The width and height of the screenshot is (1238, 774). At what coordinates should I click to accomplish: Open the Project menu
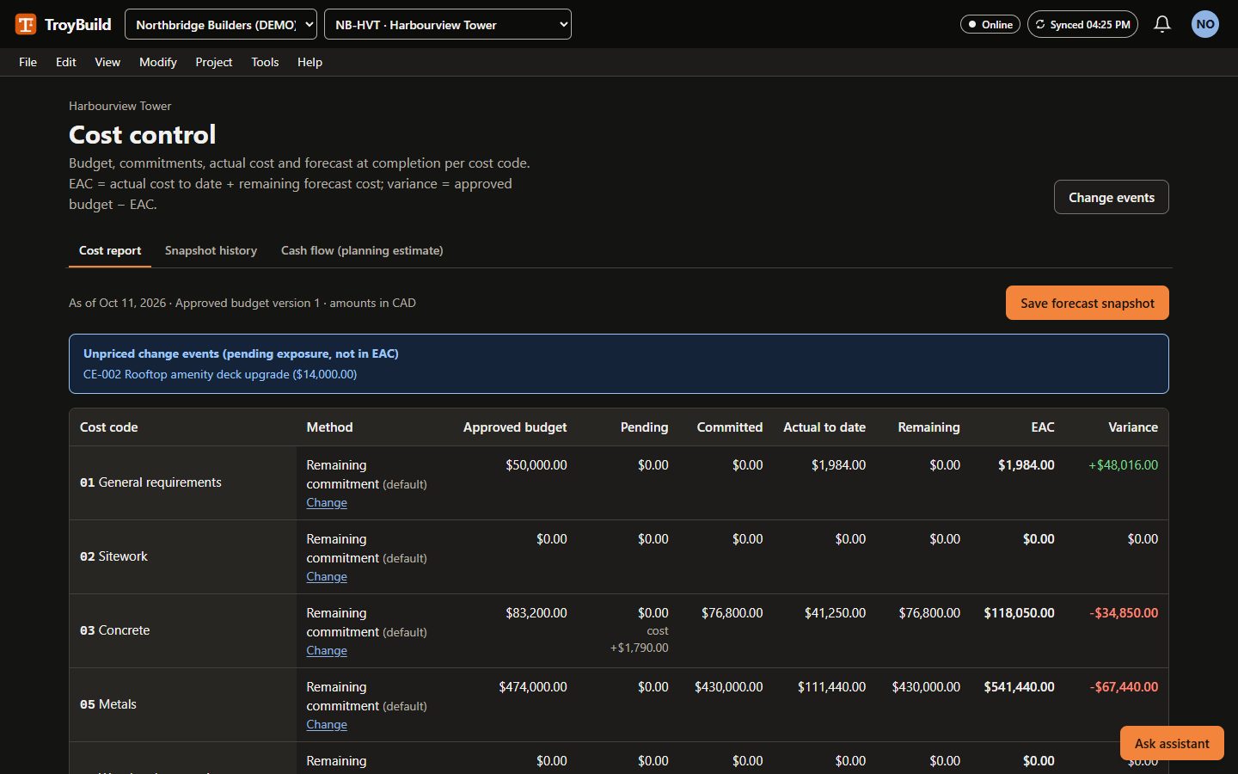coord(214,62)
